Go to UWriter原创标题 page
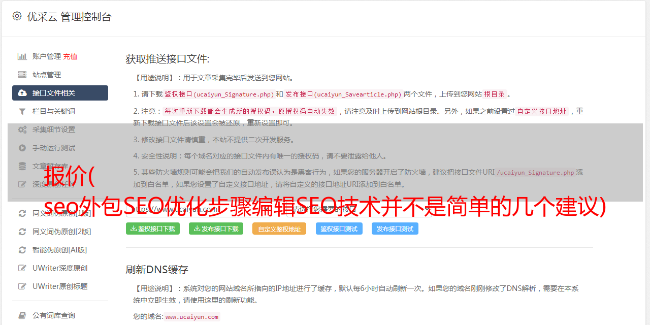 coord(60,286)
